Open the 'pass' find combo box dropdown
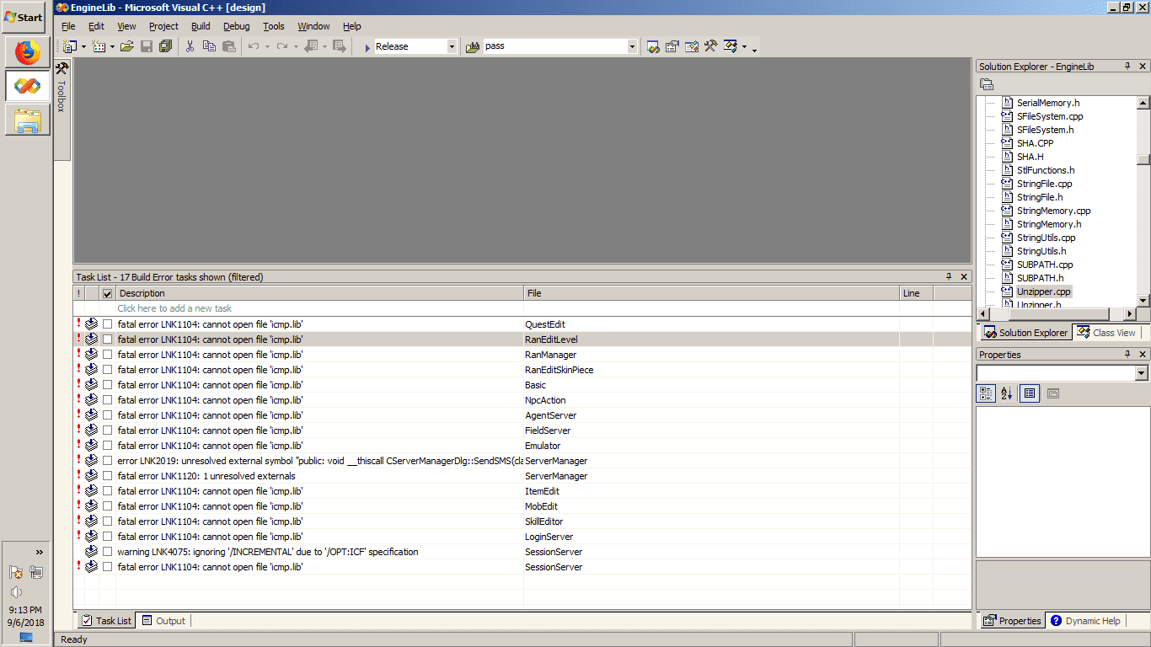 point(632,46)
